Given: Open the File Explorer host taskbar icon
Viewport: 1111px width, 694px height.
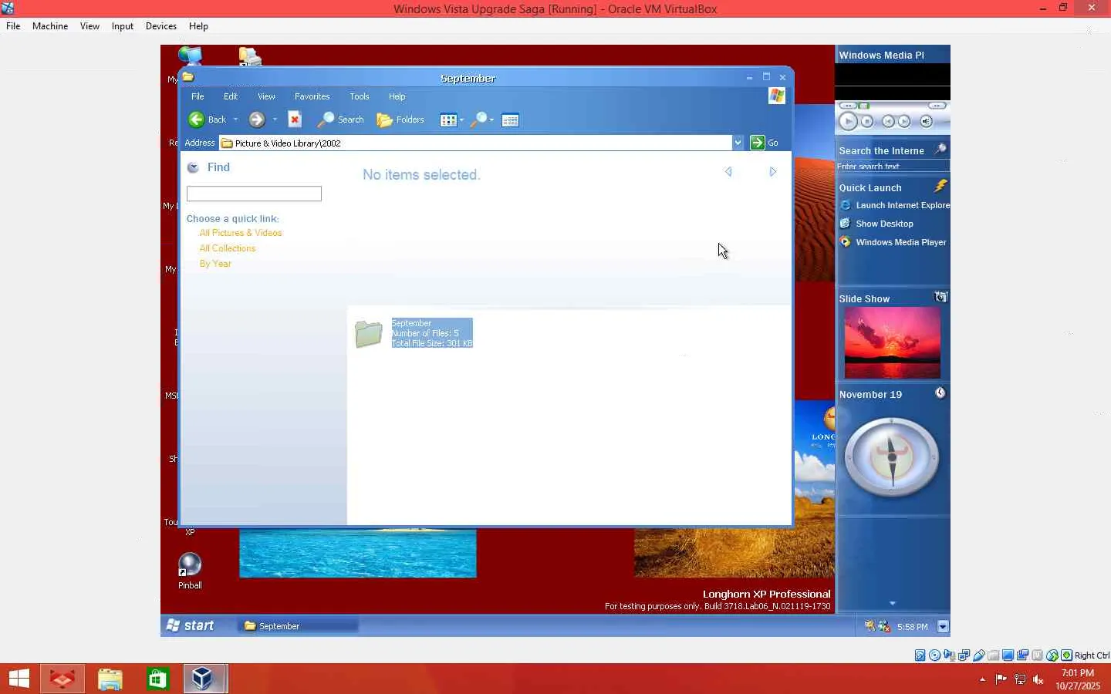Looking at the screenshot, I should click(x=110, y=679).
